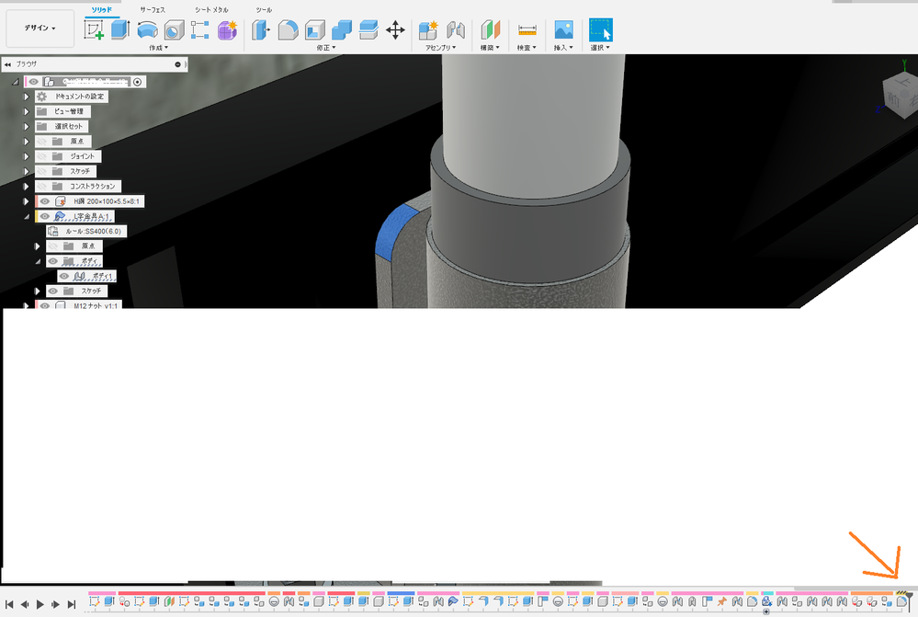Collapse the ボディ folder node
The image size is (918, 617).
38,261
